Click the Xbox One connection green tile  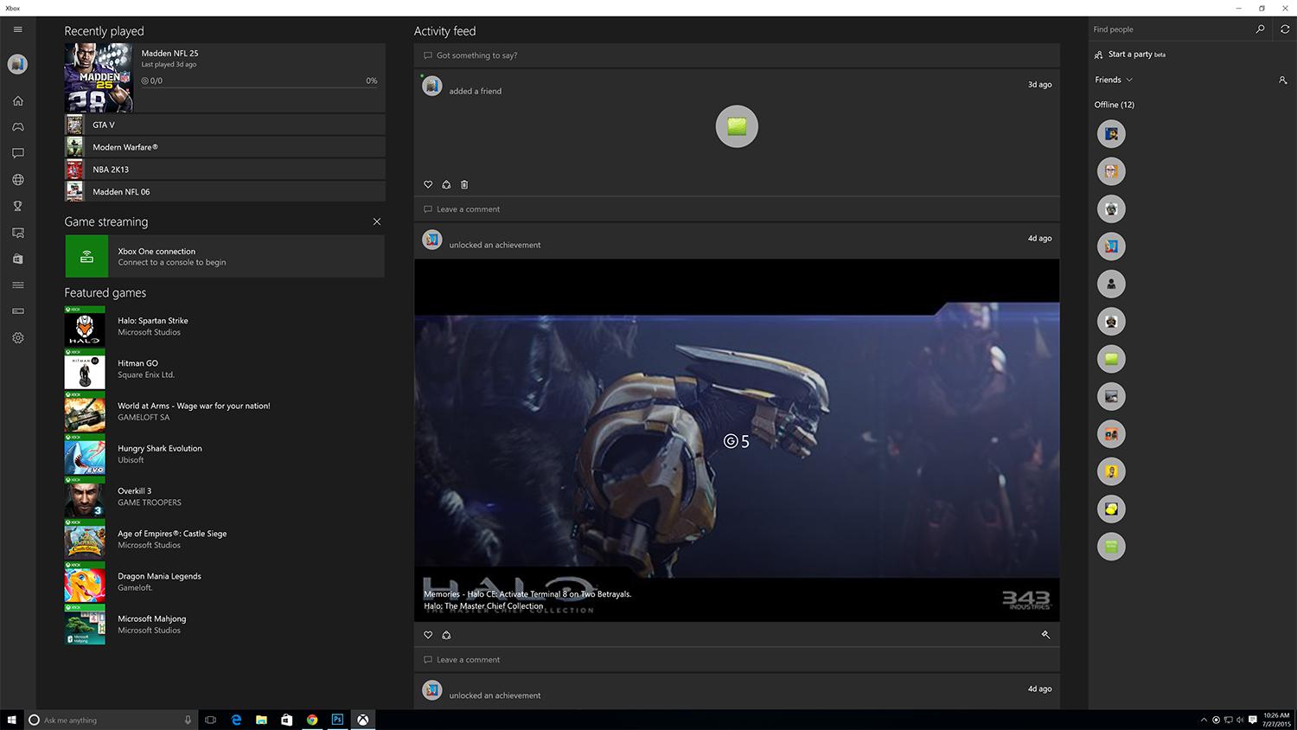pyautogui.click(x=86, y=257)
